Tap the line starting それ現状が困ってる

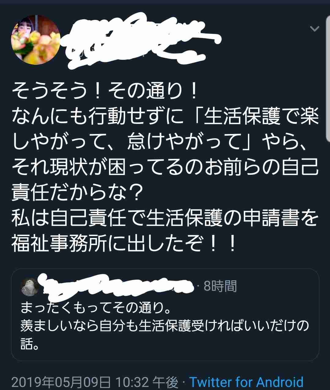pyautogui.click(x=165, y=168)
